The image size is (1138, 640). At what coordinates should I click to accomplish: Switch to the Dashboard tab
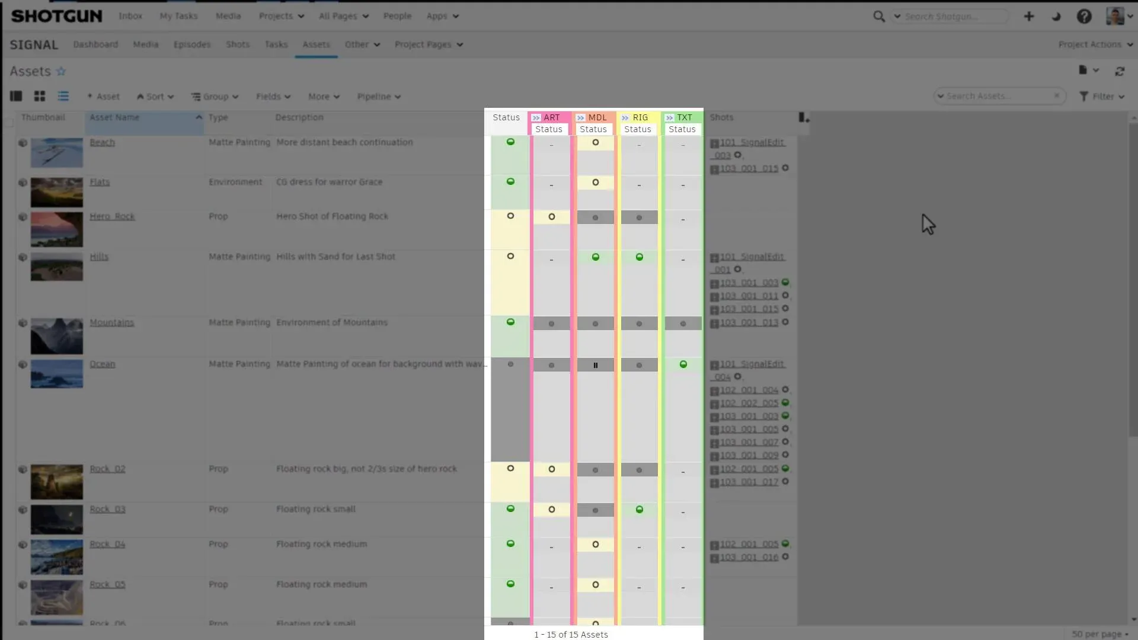tap(95, 44)
